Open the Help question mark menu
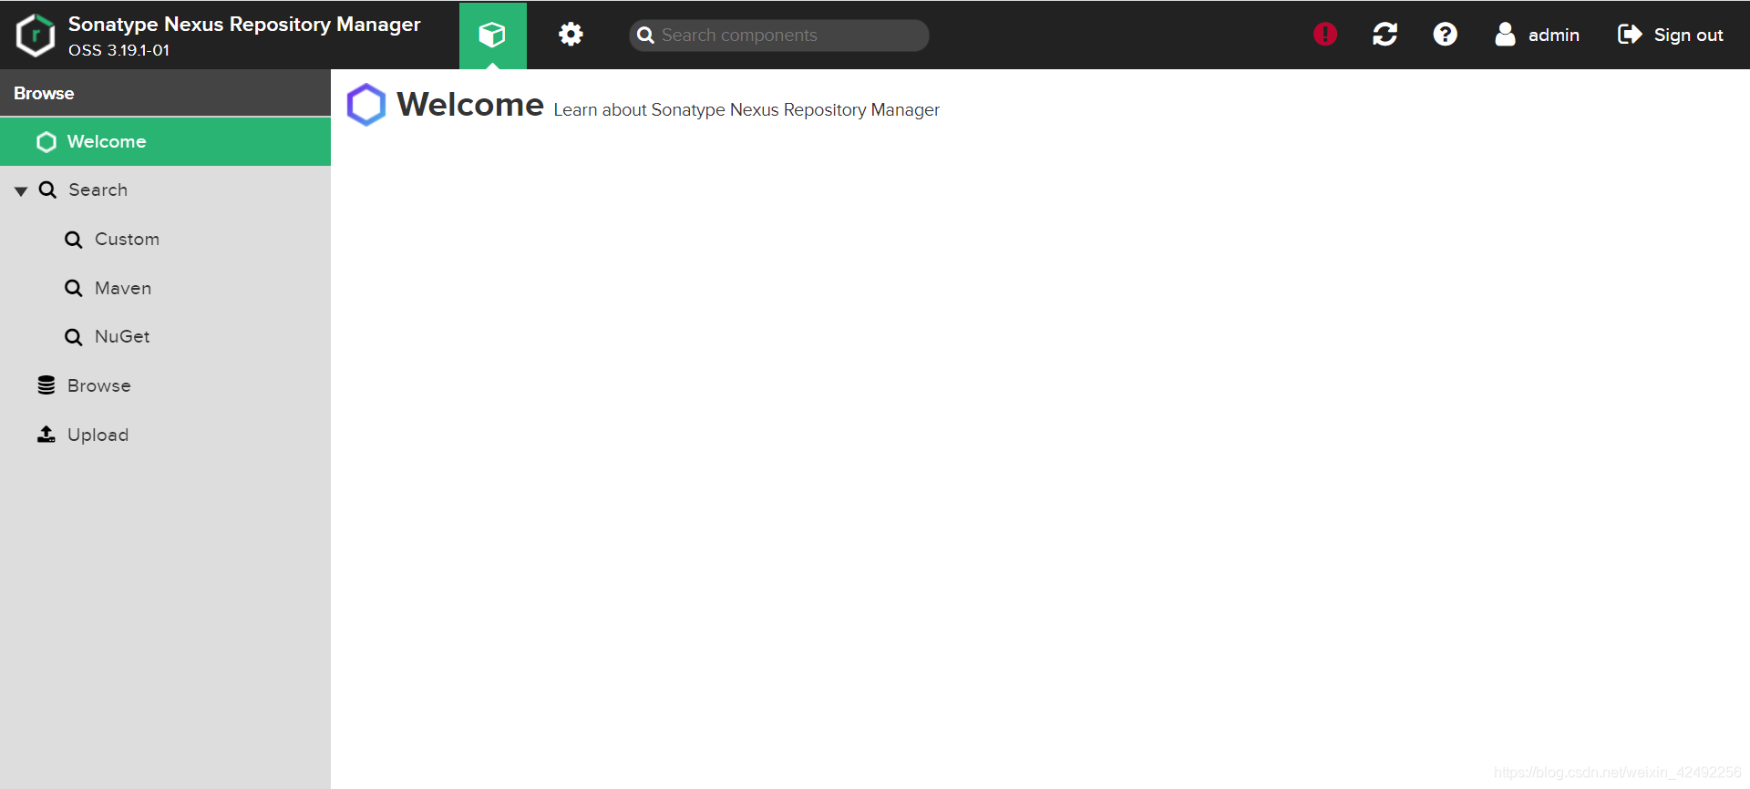Viewport: 1750px width, 789px height. [x=1445, y=35]
